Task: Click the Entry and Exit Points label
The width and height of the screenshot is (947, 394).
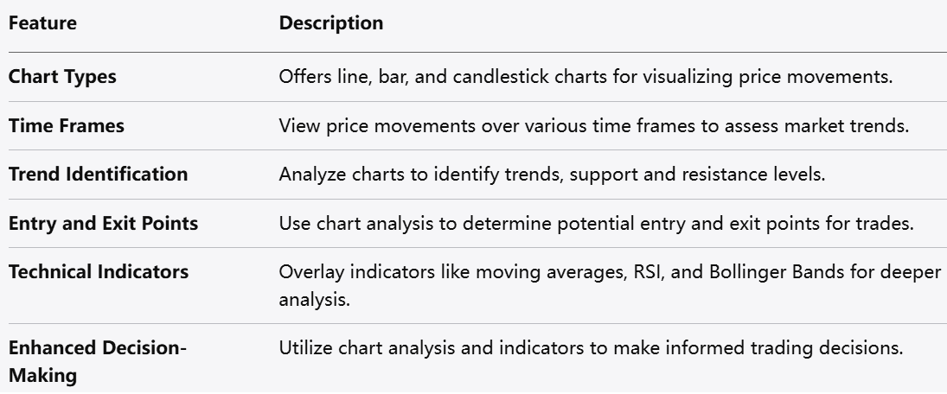Action: coord(103,223)
